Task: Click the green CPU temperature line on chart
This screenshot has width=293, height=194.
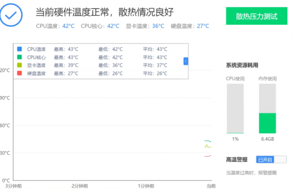Action: click(208, 141)
